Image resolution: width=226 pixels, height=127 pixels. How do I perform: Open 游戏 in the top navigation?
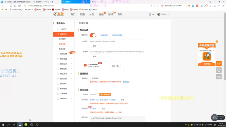pyautogui.click(x=110, y=14)
